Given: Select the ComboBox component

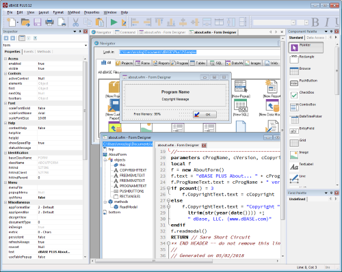Looking at the screenshot, I should tap(303, 107).
